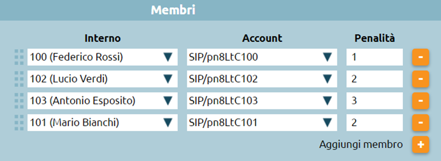Screen dimensions: 441x161
Task: Click the Aggiungi membro label
Action: [x=361, y=145]
